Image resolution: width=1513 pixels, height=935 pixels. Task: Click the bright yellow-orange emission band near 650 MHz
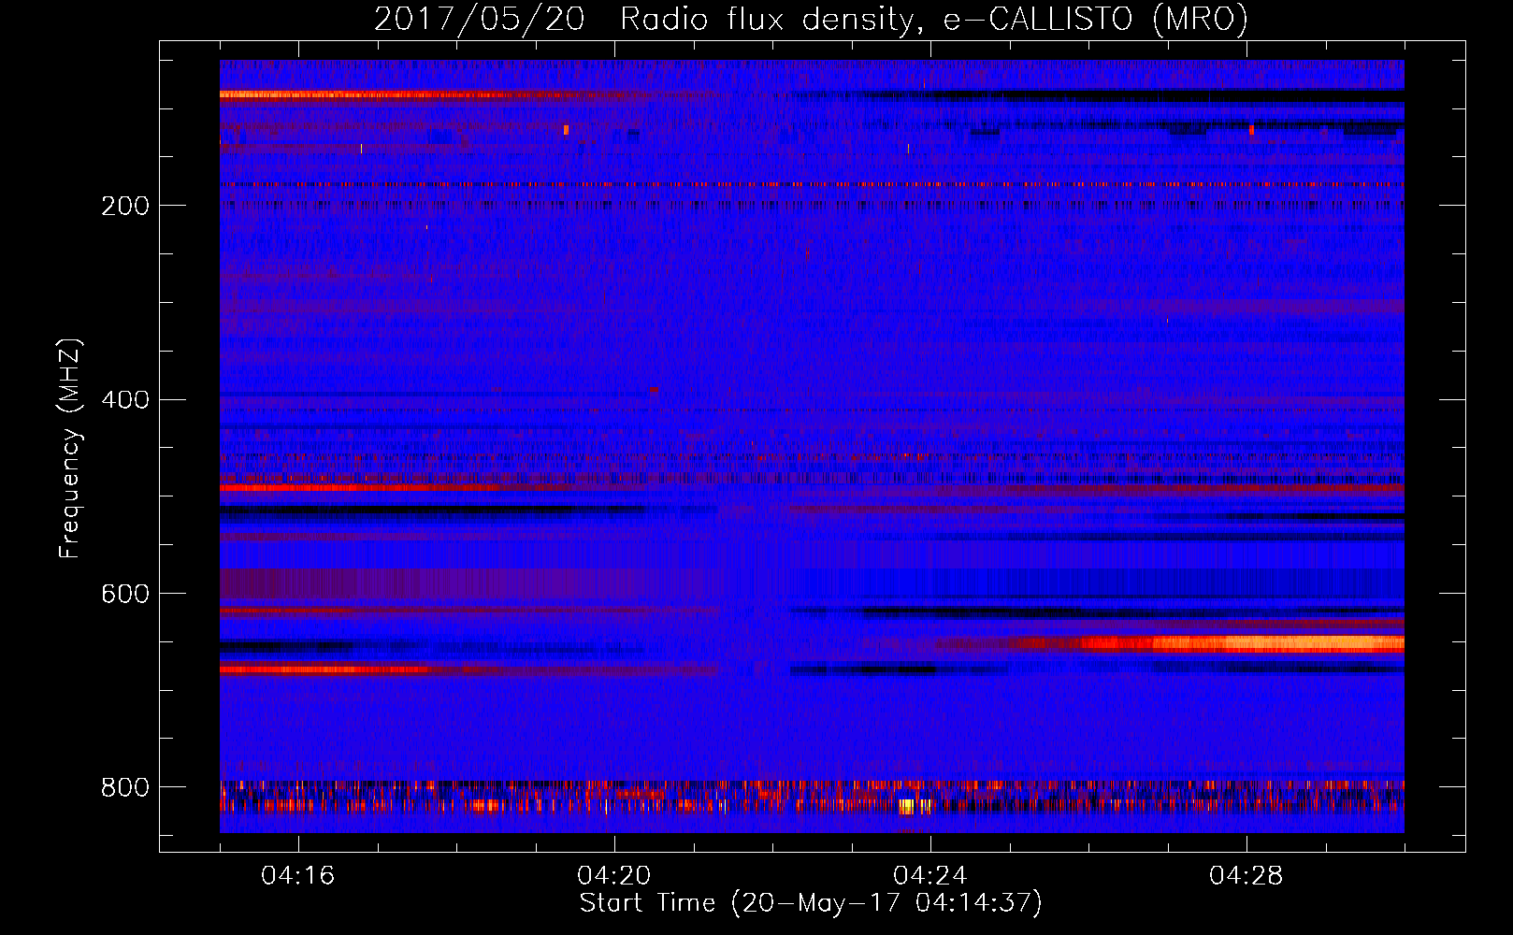tap(1244, 643)
